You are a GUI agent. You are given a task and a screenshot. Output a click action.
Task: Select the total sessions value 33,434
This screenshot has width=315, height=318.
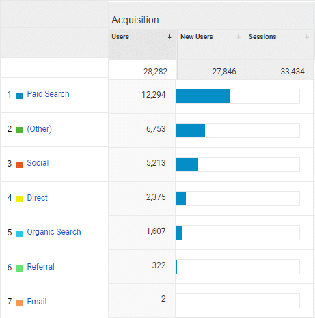(292, 72)
